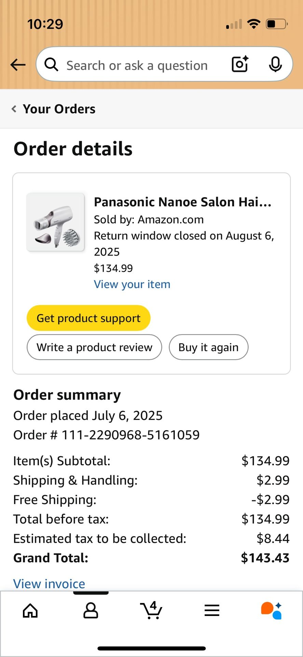Tap the battery status icon
The width and height of the screenshot is (303, 657).
pos(276,24)
